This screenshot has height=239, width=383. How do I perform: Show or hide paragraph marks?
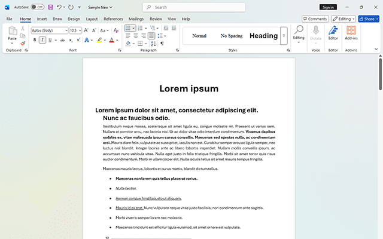click(162, 44)
